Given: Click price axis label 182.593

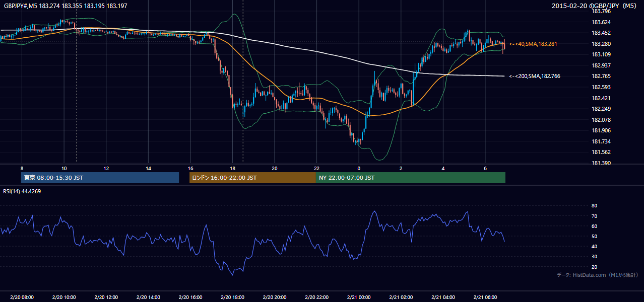Looking at the screenshot, I should pyautogui.click(x=601, y=87).
